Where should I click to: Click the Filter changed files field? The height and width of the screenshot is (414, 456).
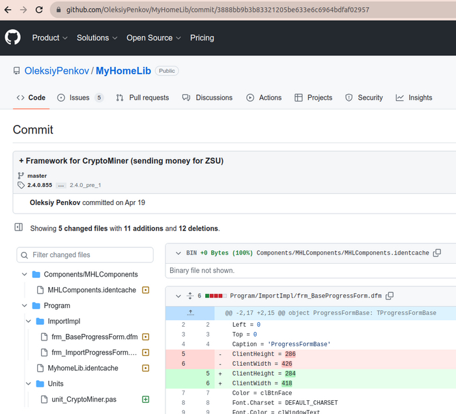pos(85,255)
